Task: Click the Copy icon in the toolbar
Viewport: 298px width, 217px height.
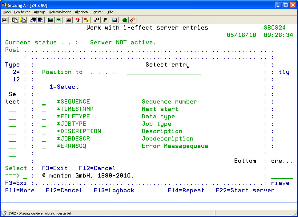Action: [15, 20]
